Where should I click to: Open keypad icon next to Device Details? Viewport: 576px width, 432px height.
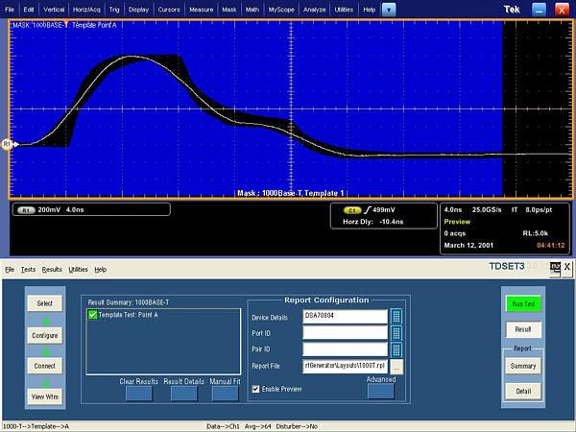(x=396, y=316)
